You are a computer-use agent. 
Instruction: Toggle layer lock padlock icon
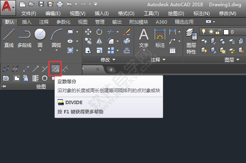[x=218, y=32]
